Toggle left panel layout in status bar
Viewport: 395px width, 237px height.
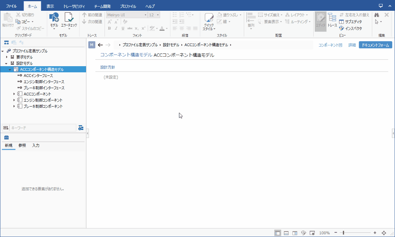click(x=278, y=233)
